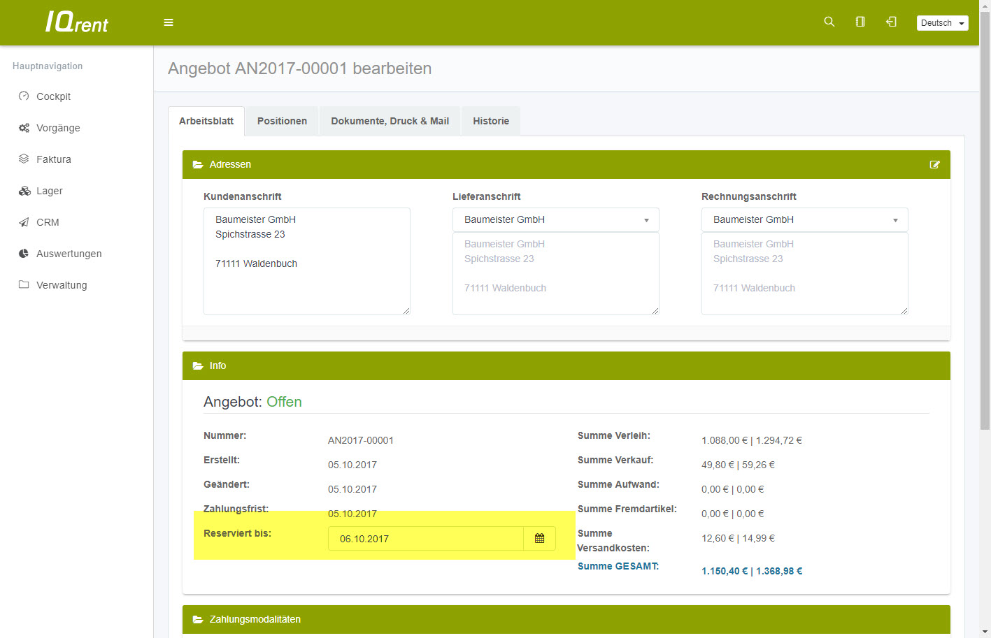Open the calendar picker for Reserviert bis
The width and height of the screenshot is (991, 638).
click(x=539, y=539)
